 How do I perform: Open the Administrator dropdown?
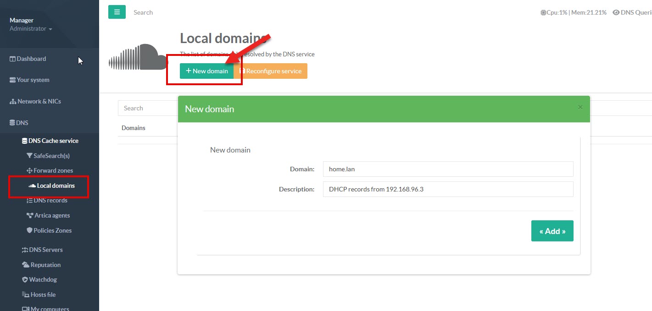pos(31,29)
